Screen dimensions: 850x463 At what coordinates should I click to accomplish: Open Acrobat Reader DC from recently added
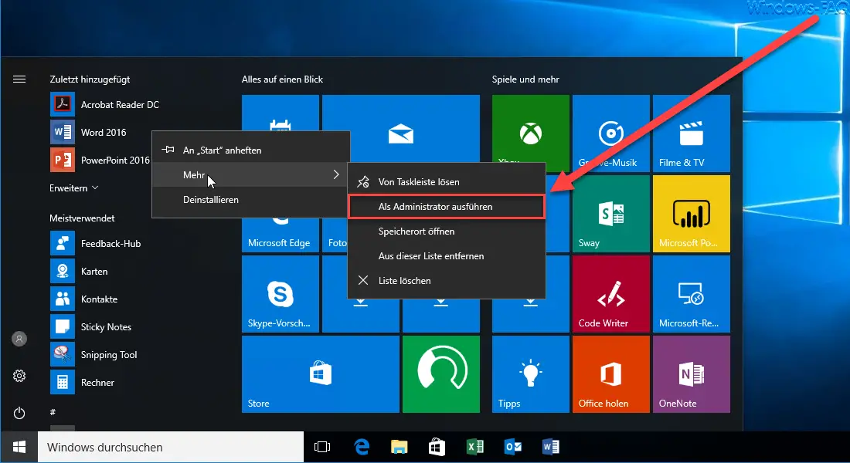tap(104, 104)
